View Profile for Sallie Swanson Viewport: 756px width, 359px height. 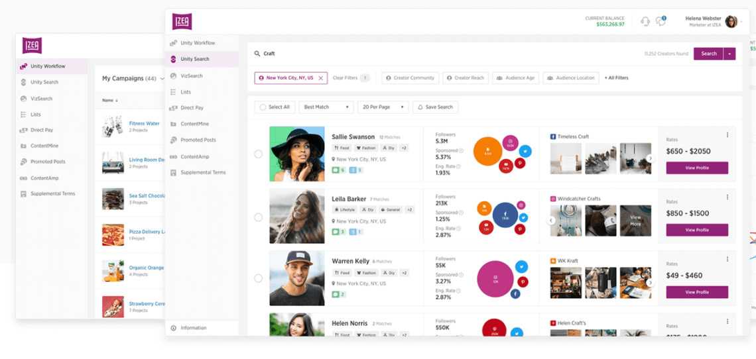[697, 168]
